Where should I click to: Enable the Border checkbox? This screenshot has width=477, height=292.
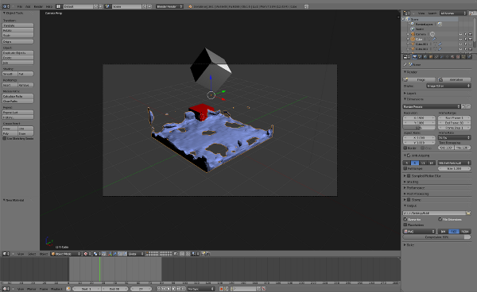pos(405,148)
